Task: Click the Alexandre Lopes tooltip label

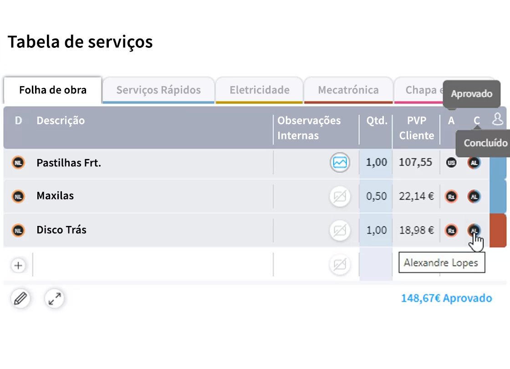Action: (x=441, y=263)
